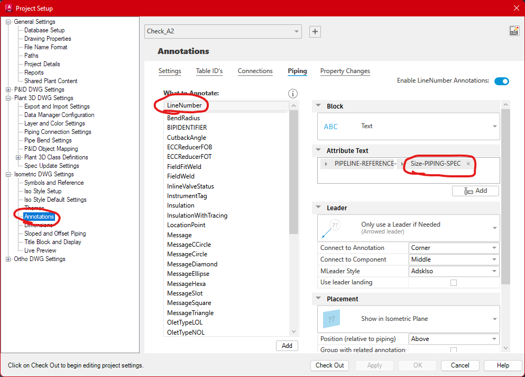525x377 pixels.
Task: Click the Show in Isometric Plane placement icon
Action: 330,319
